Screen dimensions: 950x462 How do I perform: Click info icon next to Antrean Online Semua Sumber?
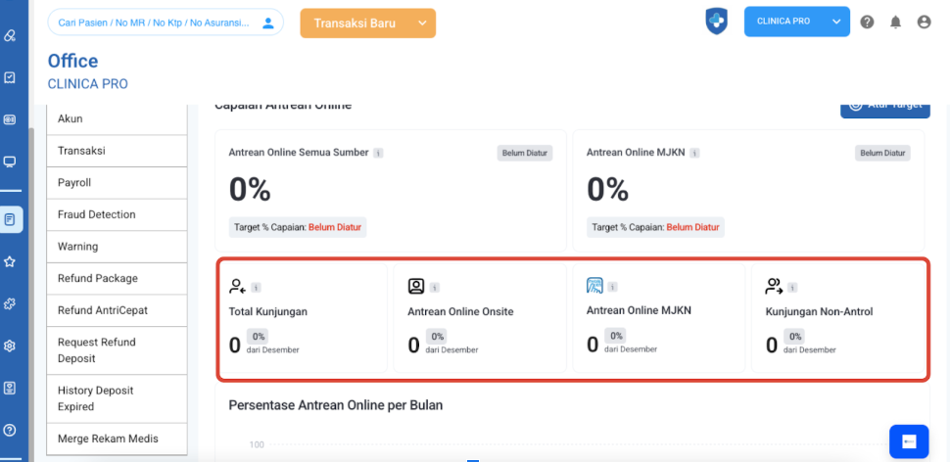pos(378,153)
